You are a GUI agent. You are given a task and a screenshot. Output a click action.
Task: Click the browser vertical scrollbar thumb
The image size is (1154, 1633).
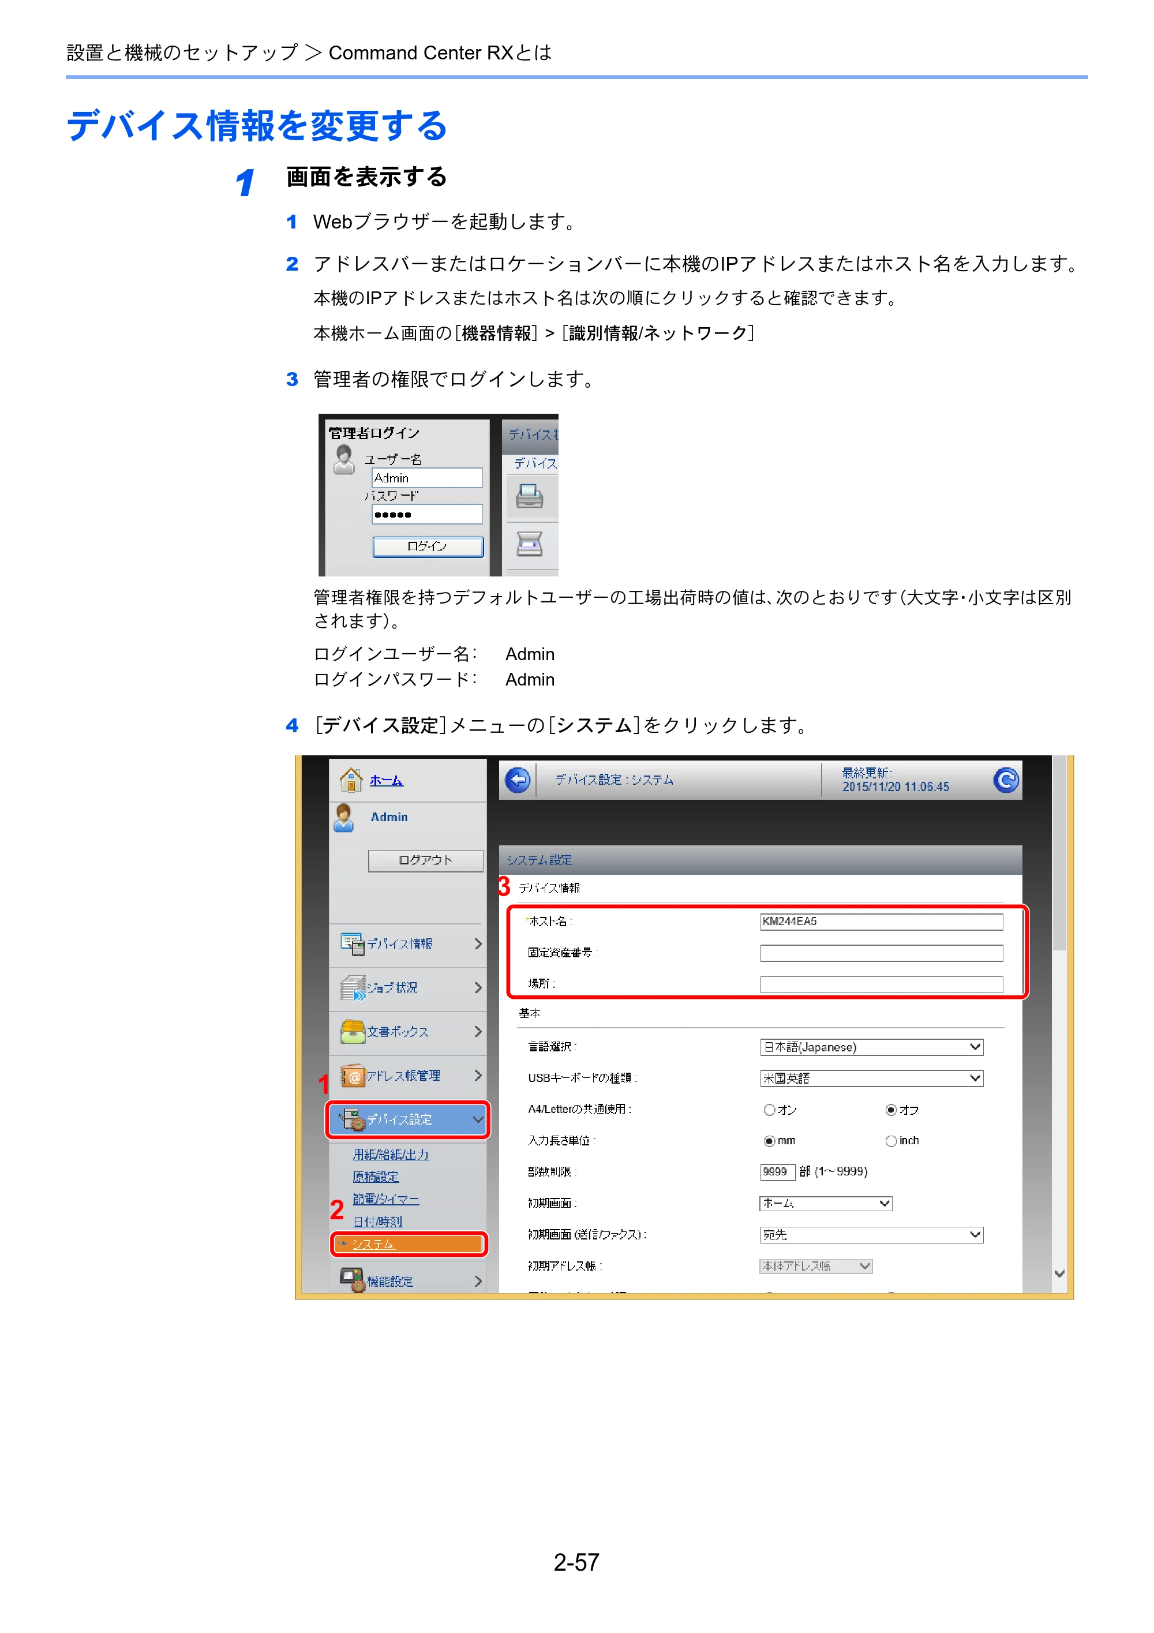[x=1059, y=853]
